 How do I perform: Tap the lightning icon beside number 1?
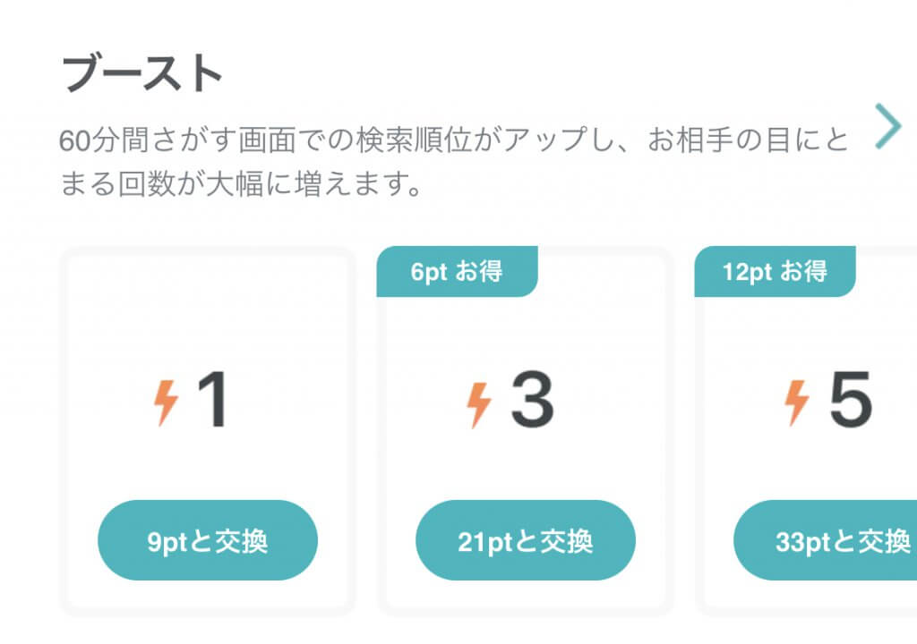pyautogui.click(x=166, y=402)
